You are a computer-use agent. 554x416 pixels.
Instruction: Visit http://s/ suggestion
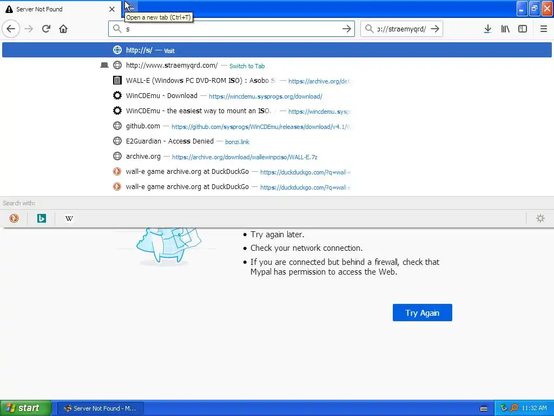coord(276,50)
